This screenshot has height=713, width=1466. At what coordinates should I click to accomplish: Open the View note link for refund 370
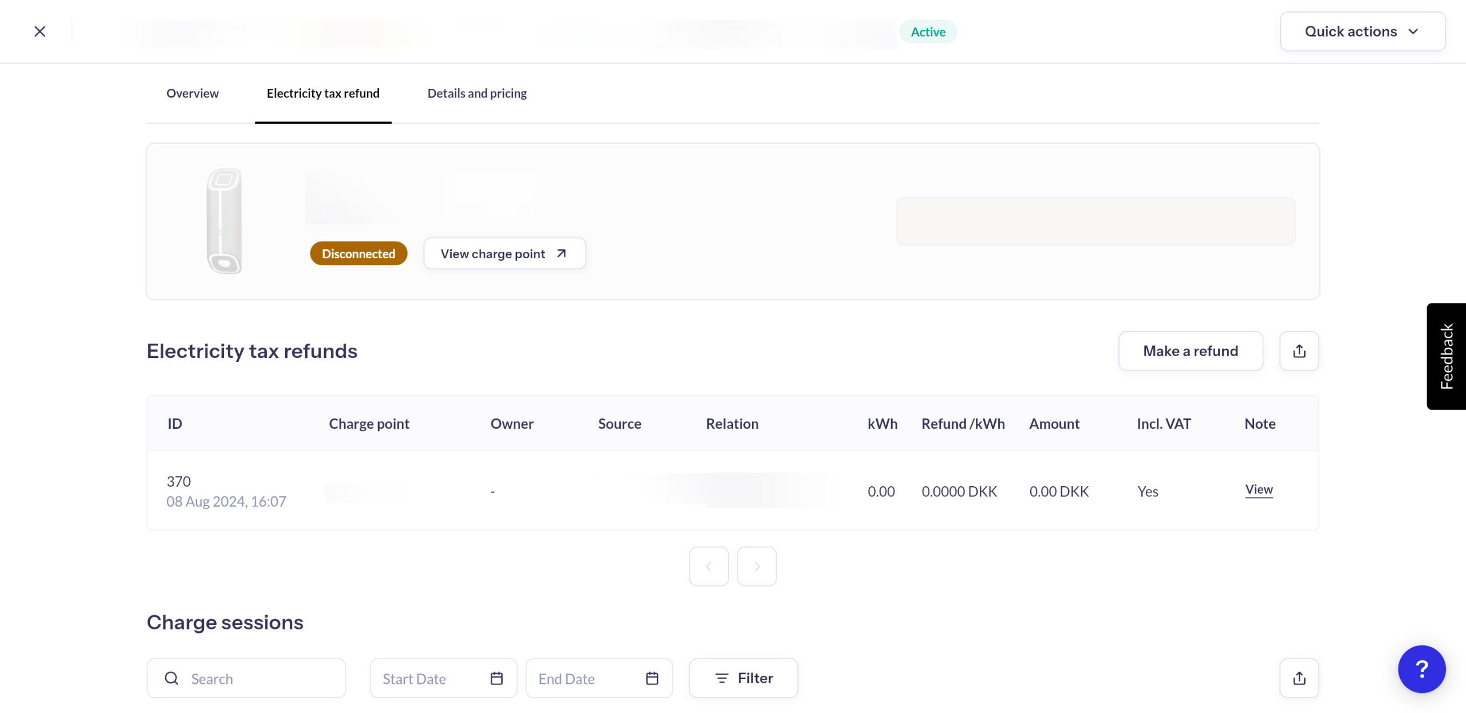coord(1258,490)
